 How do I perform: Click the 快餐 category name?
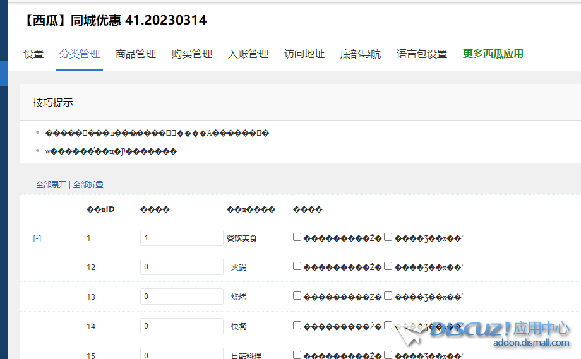click(x=239, y=326)
